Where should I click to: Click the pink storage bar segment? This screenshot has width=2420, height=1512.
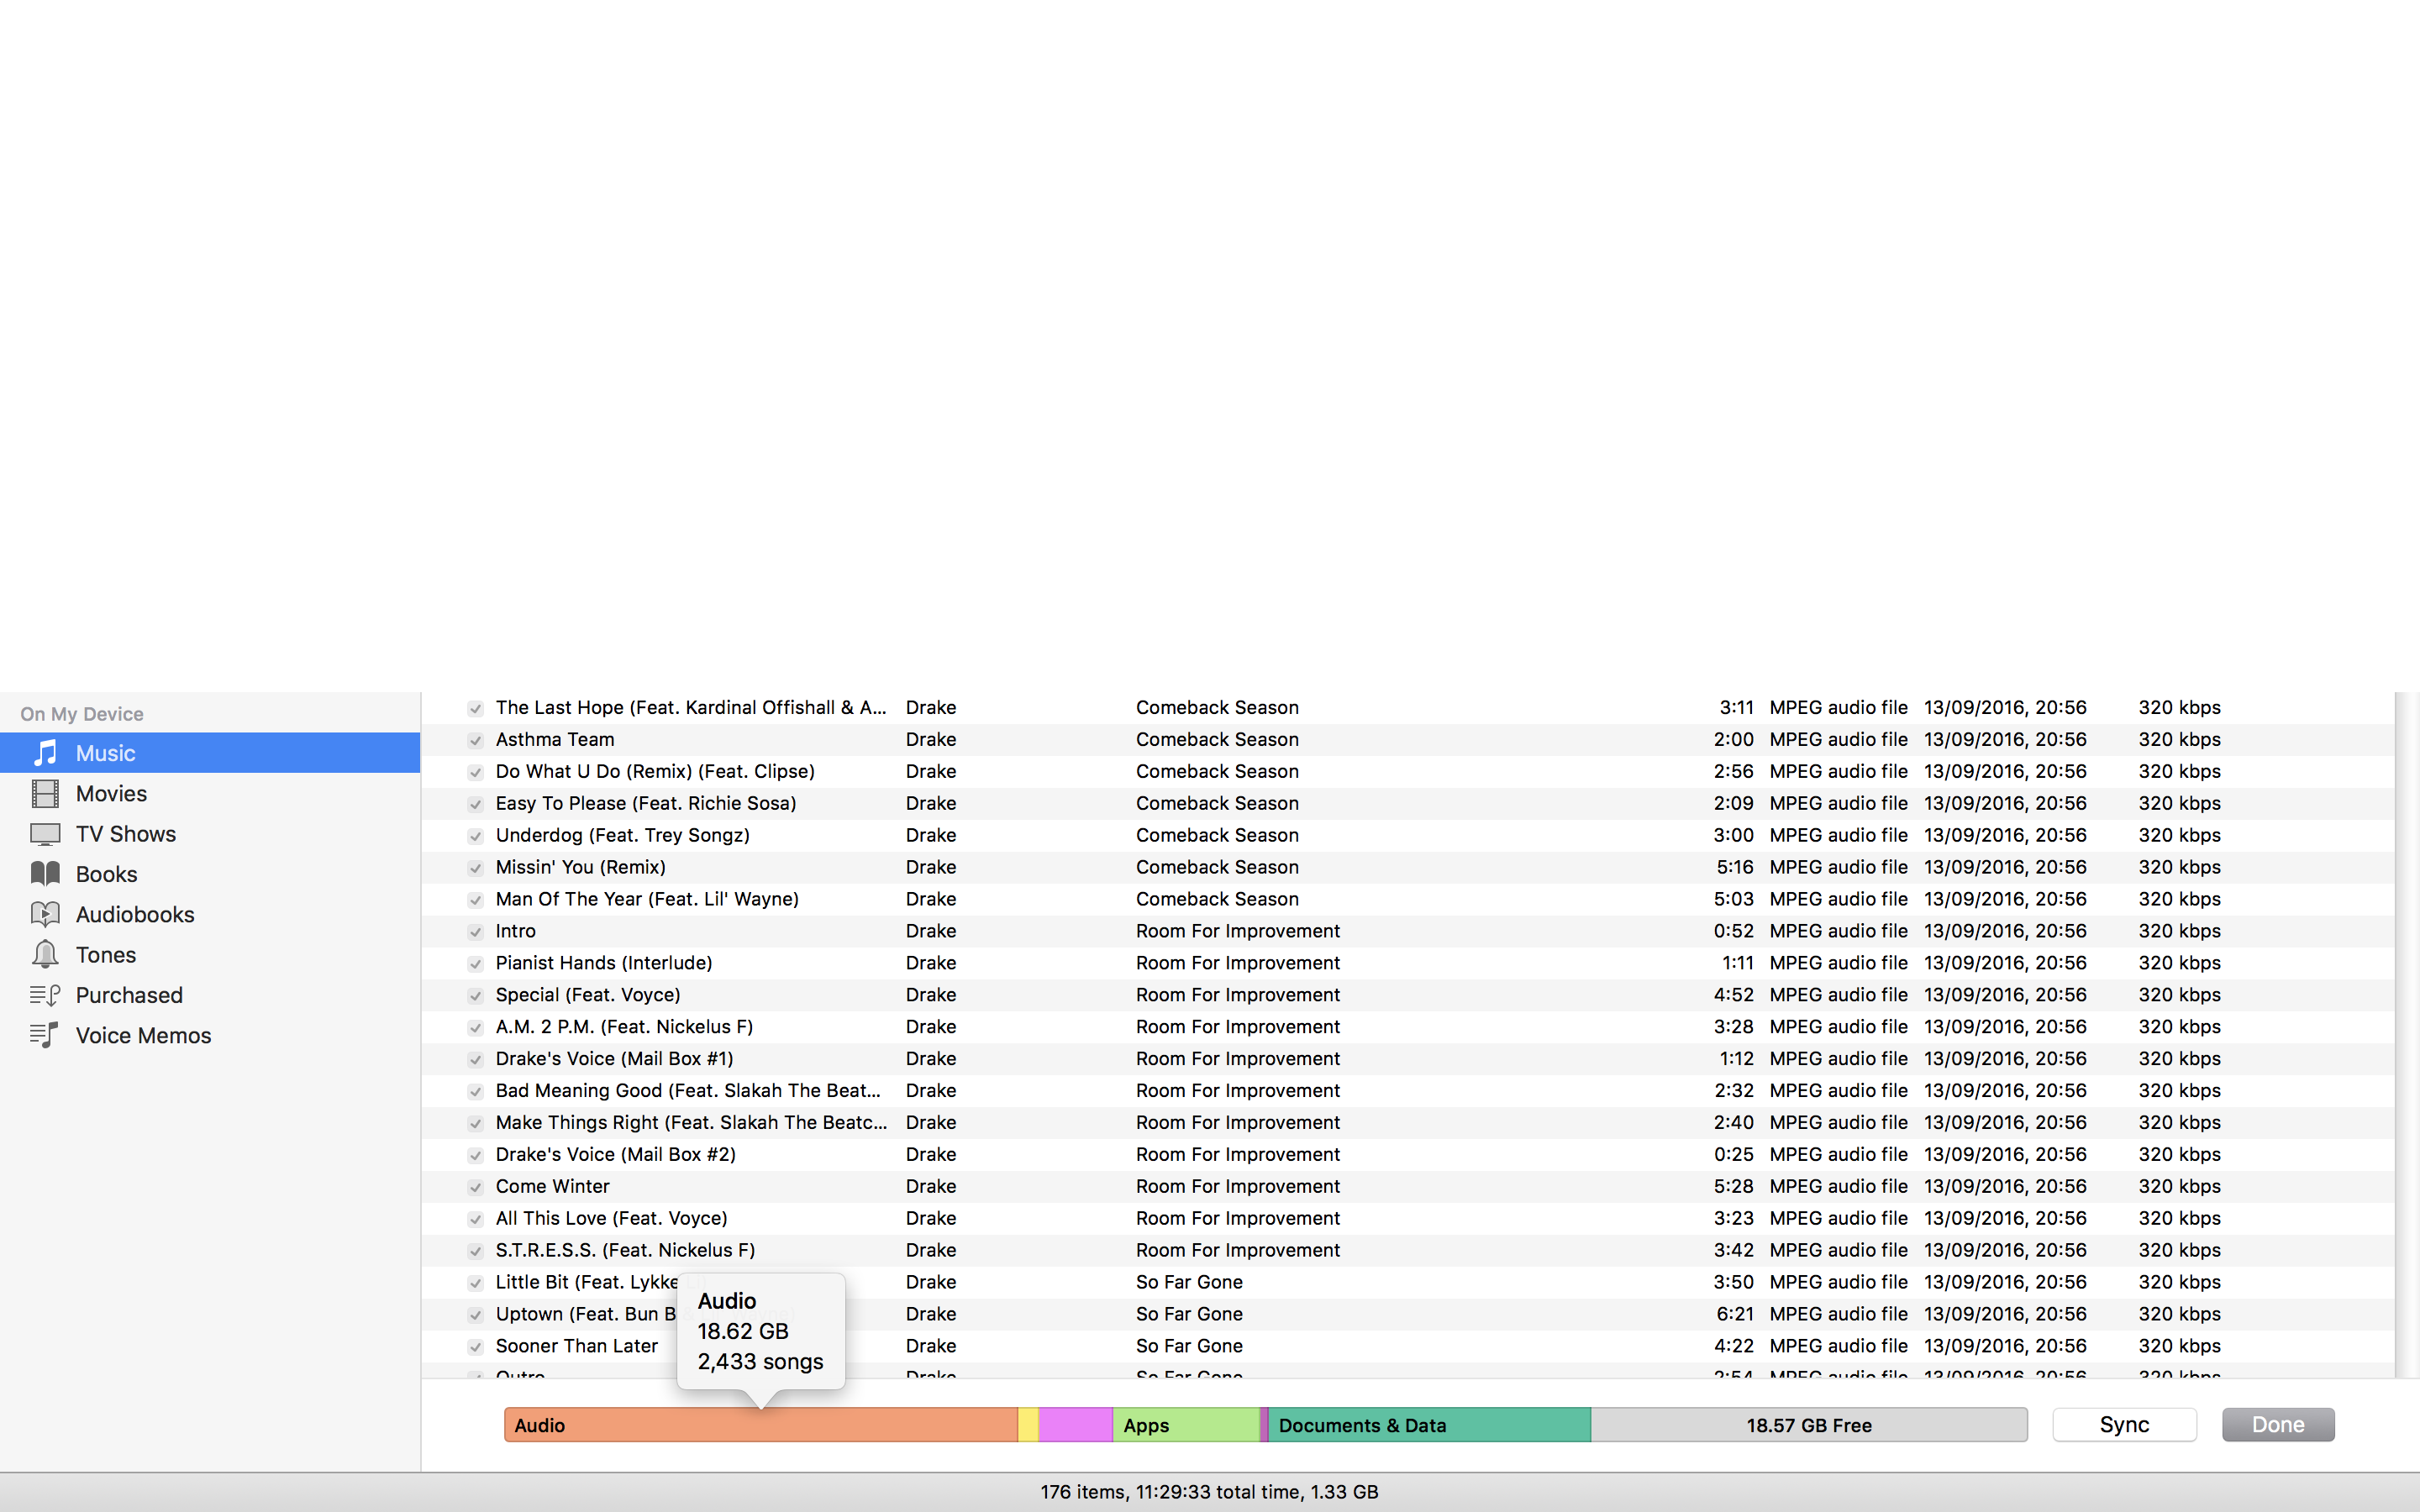[x=1075, y=1425]
